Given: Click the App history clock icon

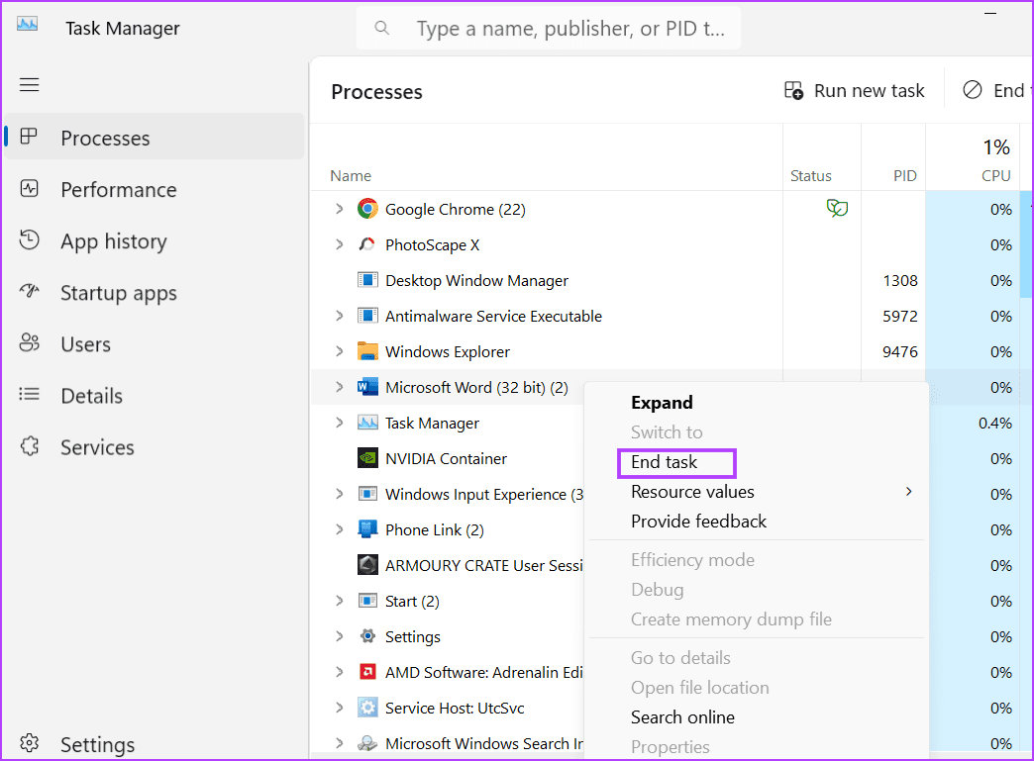Looking at the screenshot, I should tap(29, 239).
